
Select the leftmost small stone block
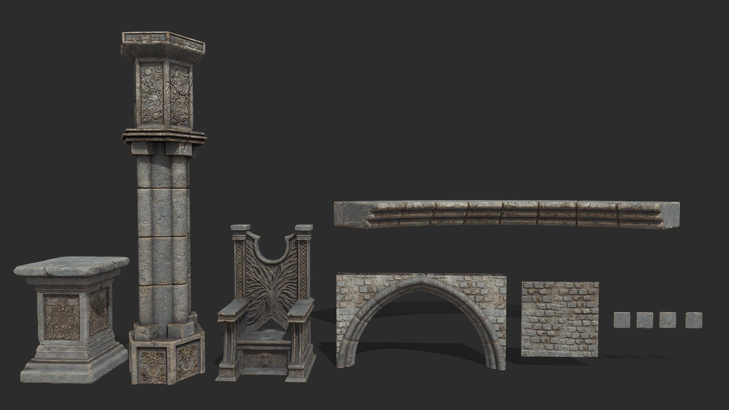pos(622,320)
